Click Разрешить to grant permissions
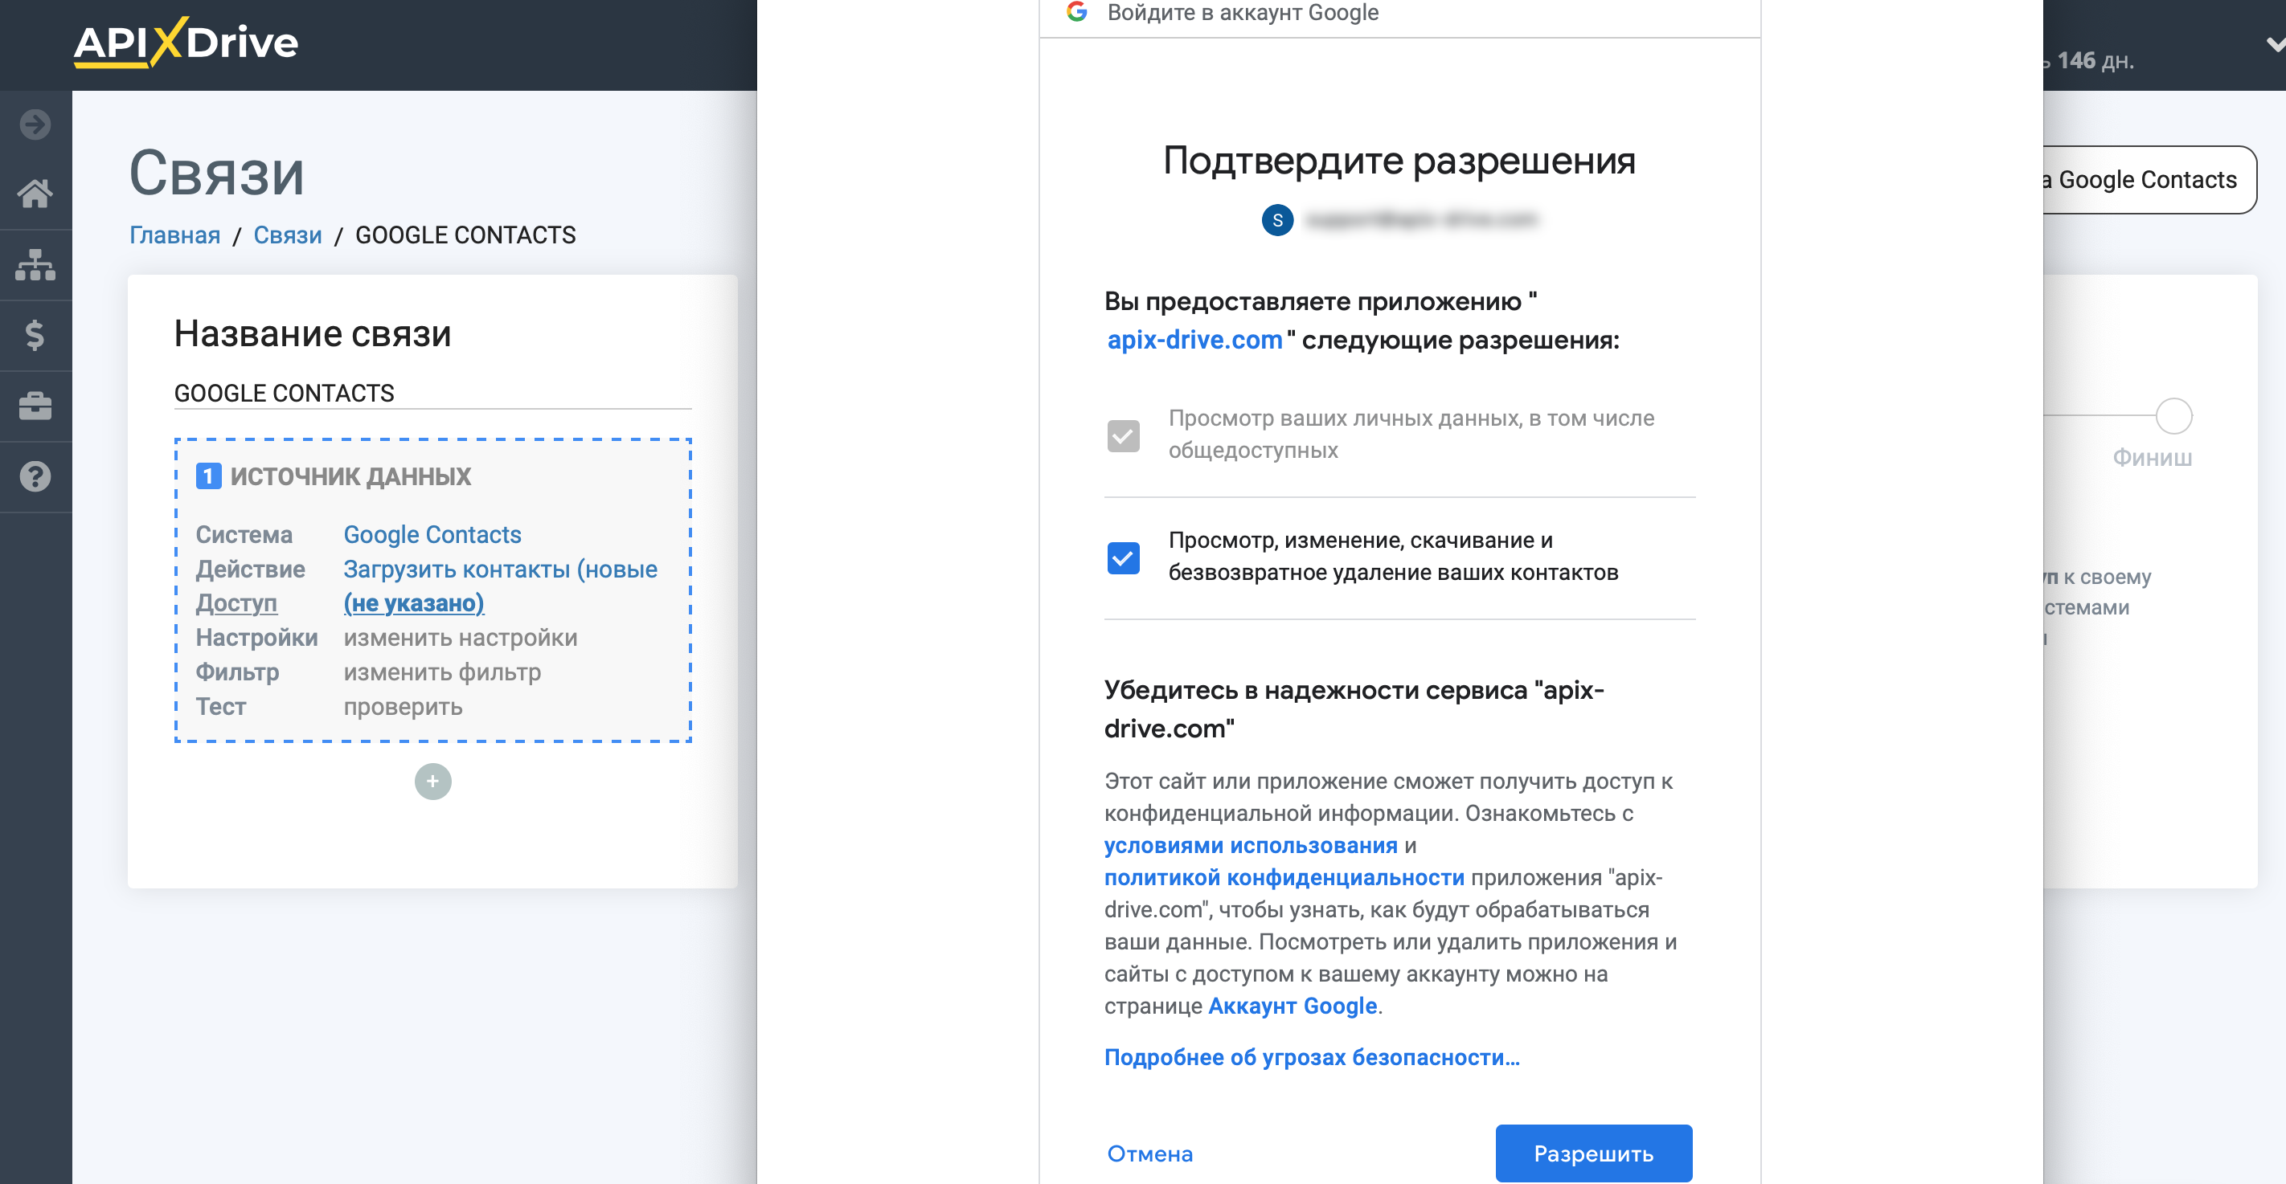2286x1184 pixels. click(x=1594, y=1151)
